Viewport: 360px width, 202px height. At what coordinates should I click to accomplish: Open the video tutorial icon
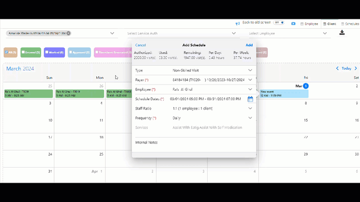pos(293,23)
